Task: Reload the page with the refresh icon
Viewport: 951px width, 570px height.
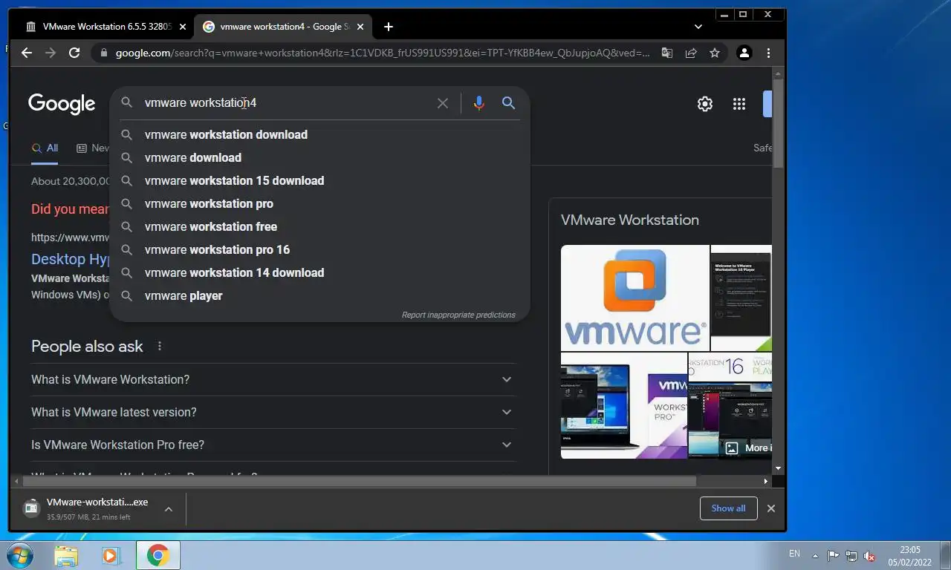Action: tap(74, 53)
